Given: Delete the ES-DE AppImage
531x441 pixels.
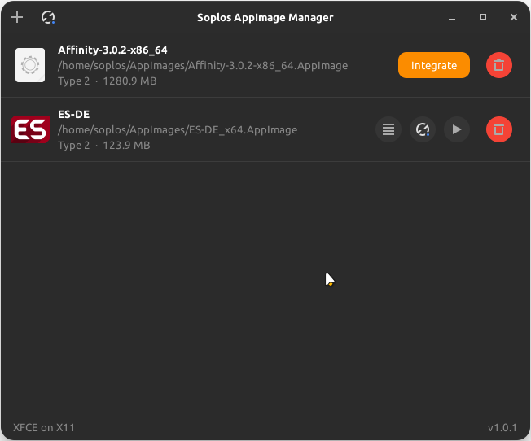Looking at the screenshot, I should pos(498,129).
